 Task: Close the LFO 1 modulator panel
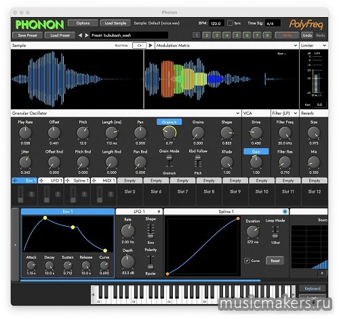159,212
